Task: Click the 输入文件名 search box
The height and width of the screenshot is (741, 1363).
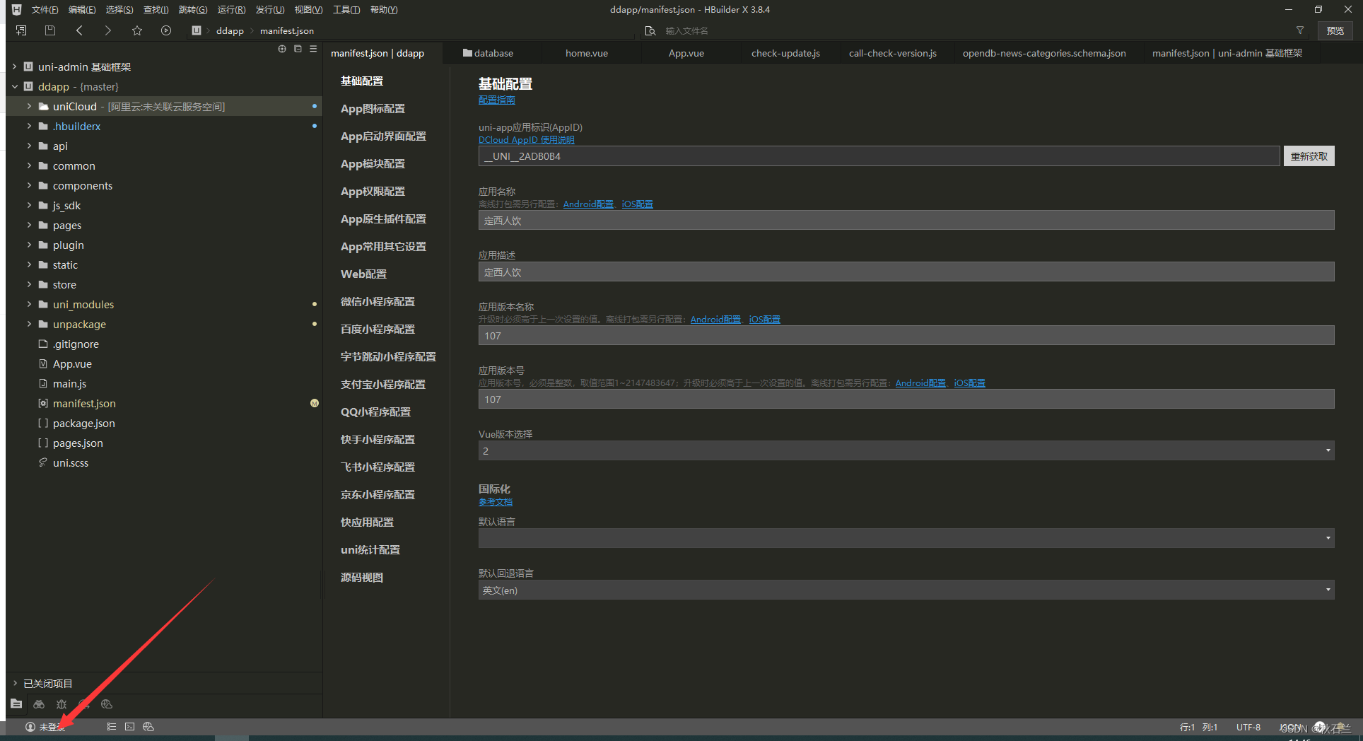Action: click(x=976, y=30)
